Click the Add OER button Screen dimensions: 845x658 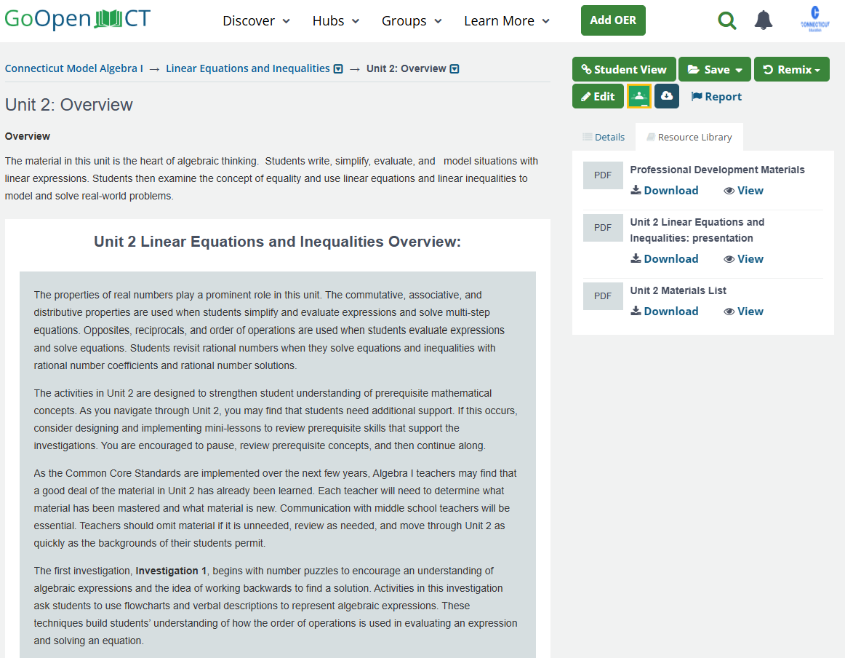coord(613,20)
